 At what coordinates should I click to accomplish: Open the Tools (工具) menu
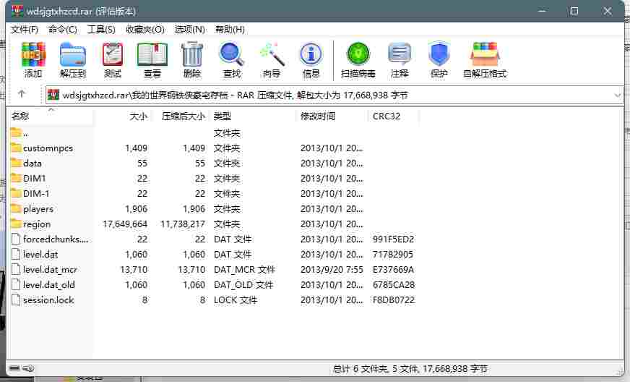pos(101,30)
